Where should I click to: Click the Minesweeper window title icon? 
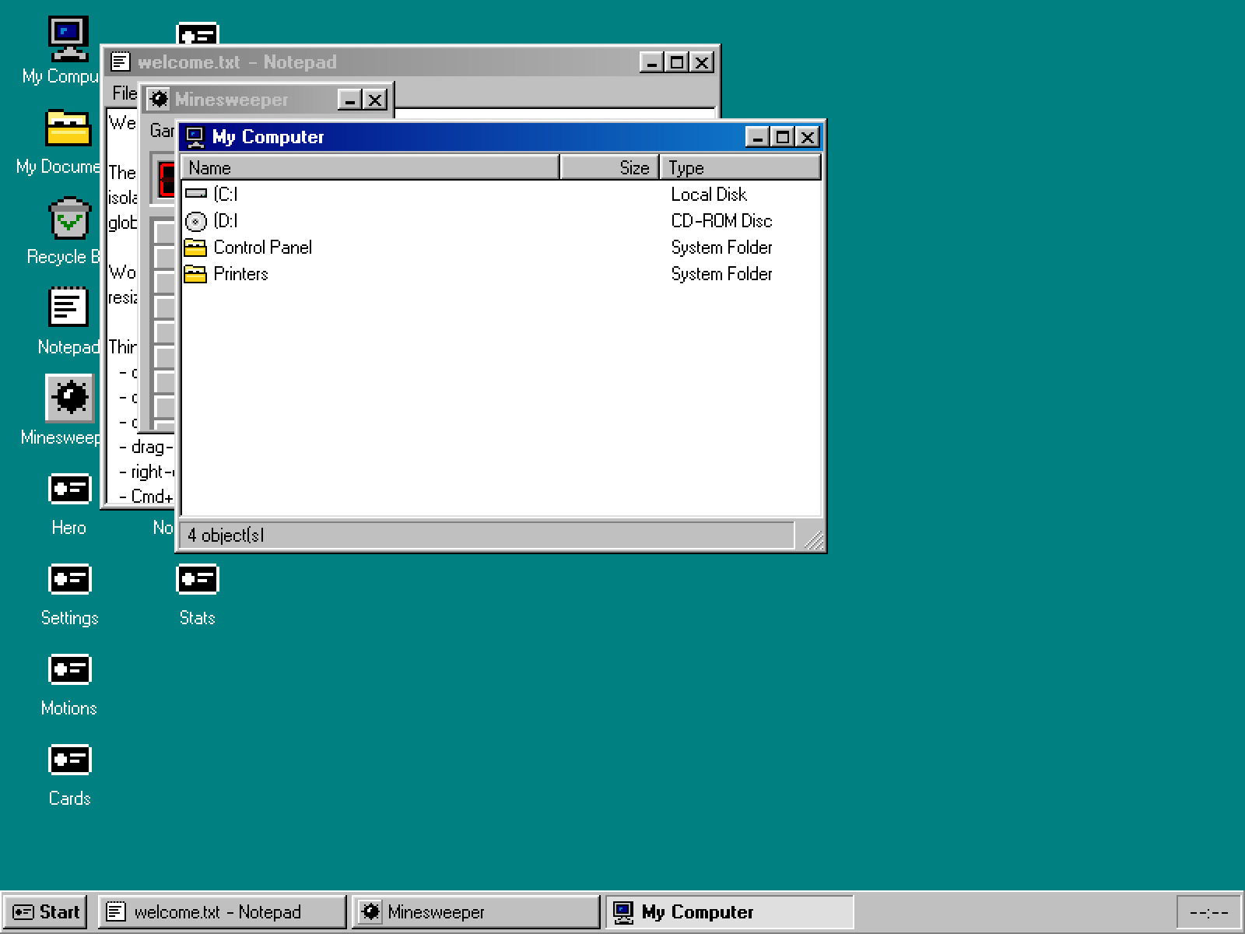[159, 100]
